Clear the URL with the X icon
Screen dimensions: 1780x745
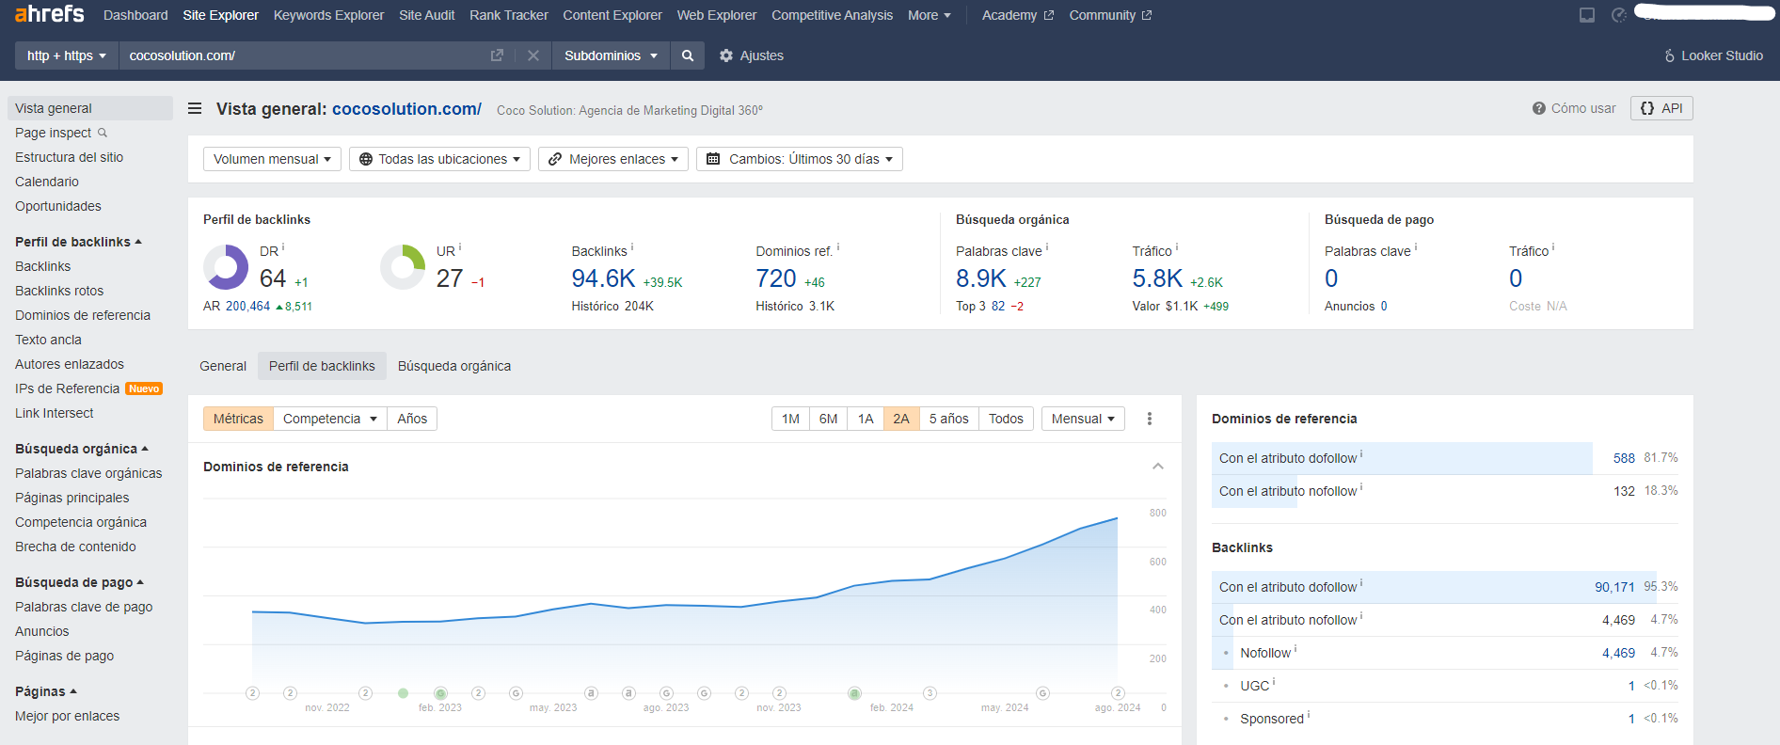[x=533, y=55]
